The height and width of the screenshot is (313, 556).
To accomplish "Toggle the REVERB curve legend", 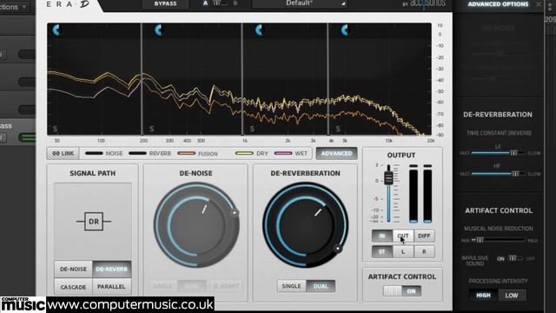I will pyautogui.click(x=149, y=153).
